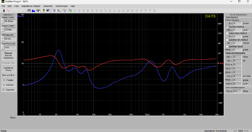Click the vertical bars grid icon

pos(29,11)
